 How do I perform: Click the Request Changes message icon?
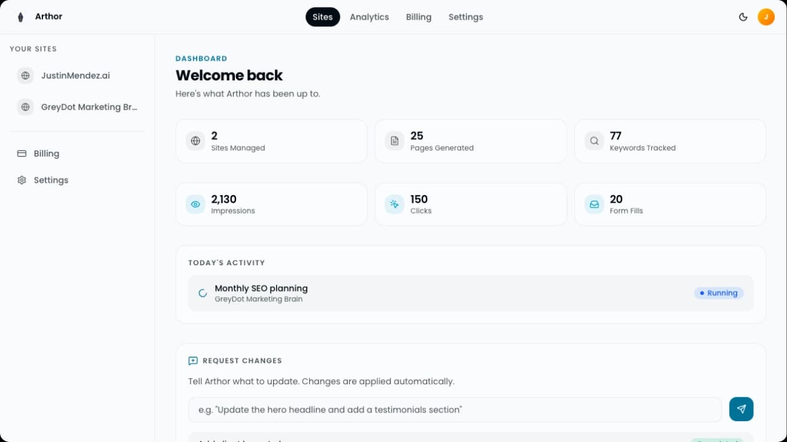(193, 361)
